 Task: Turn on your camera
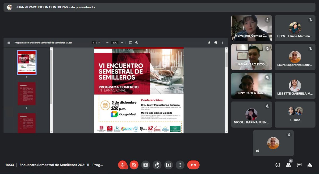pyautogui.click(x=134, y=165)
